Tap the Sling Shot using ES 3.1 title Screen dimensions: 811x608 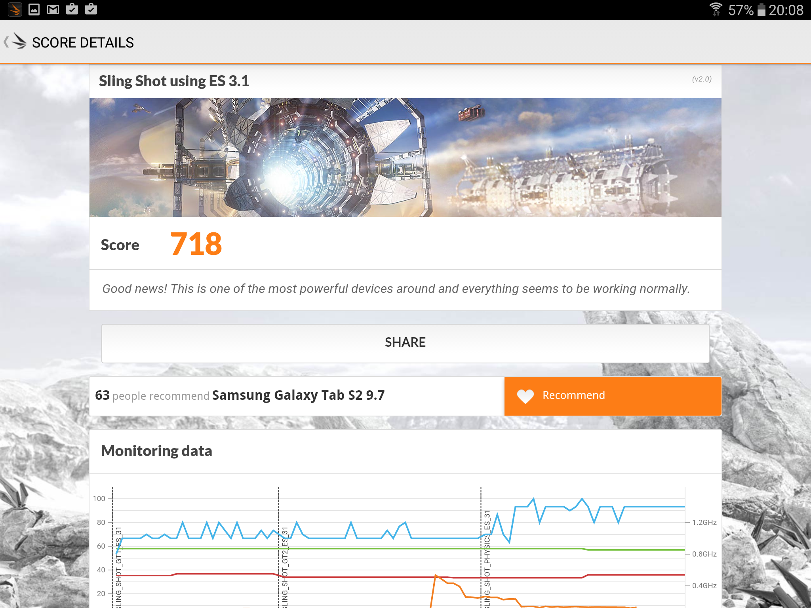[x=174, y=81]
